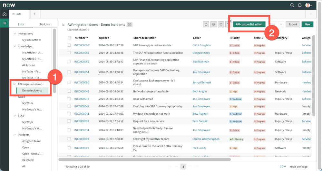Open Assigned to me under Incidents
322x171 pixels.
point(32,141)
